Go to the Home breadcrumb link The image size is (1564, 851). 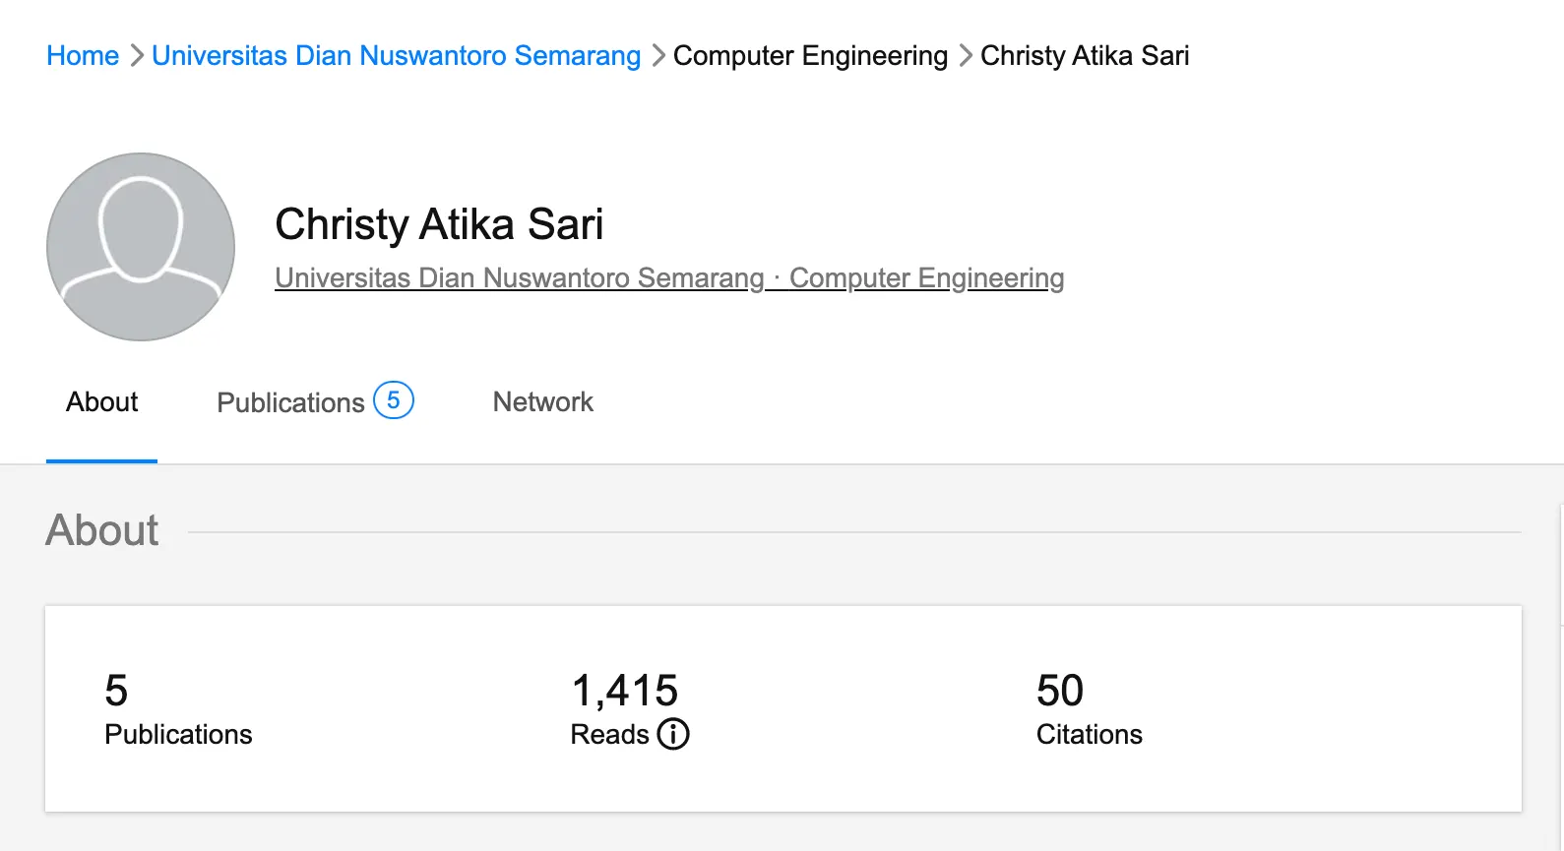click(x=83, y=56)
